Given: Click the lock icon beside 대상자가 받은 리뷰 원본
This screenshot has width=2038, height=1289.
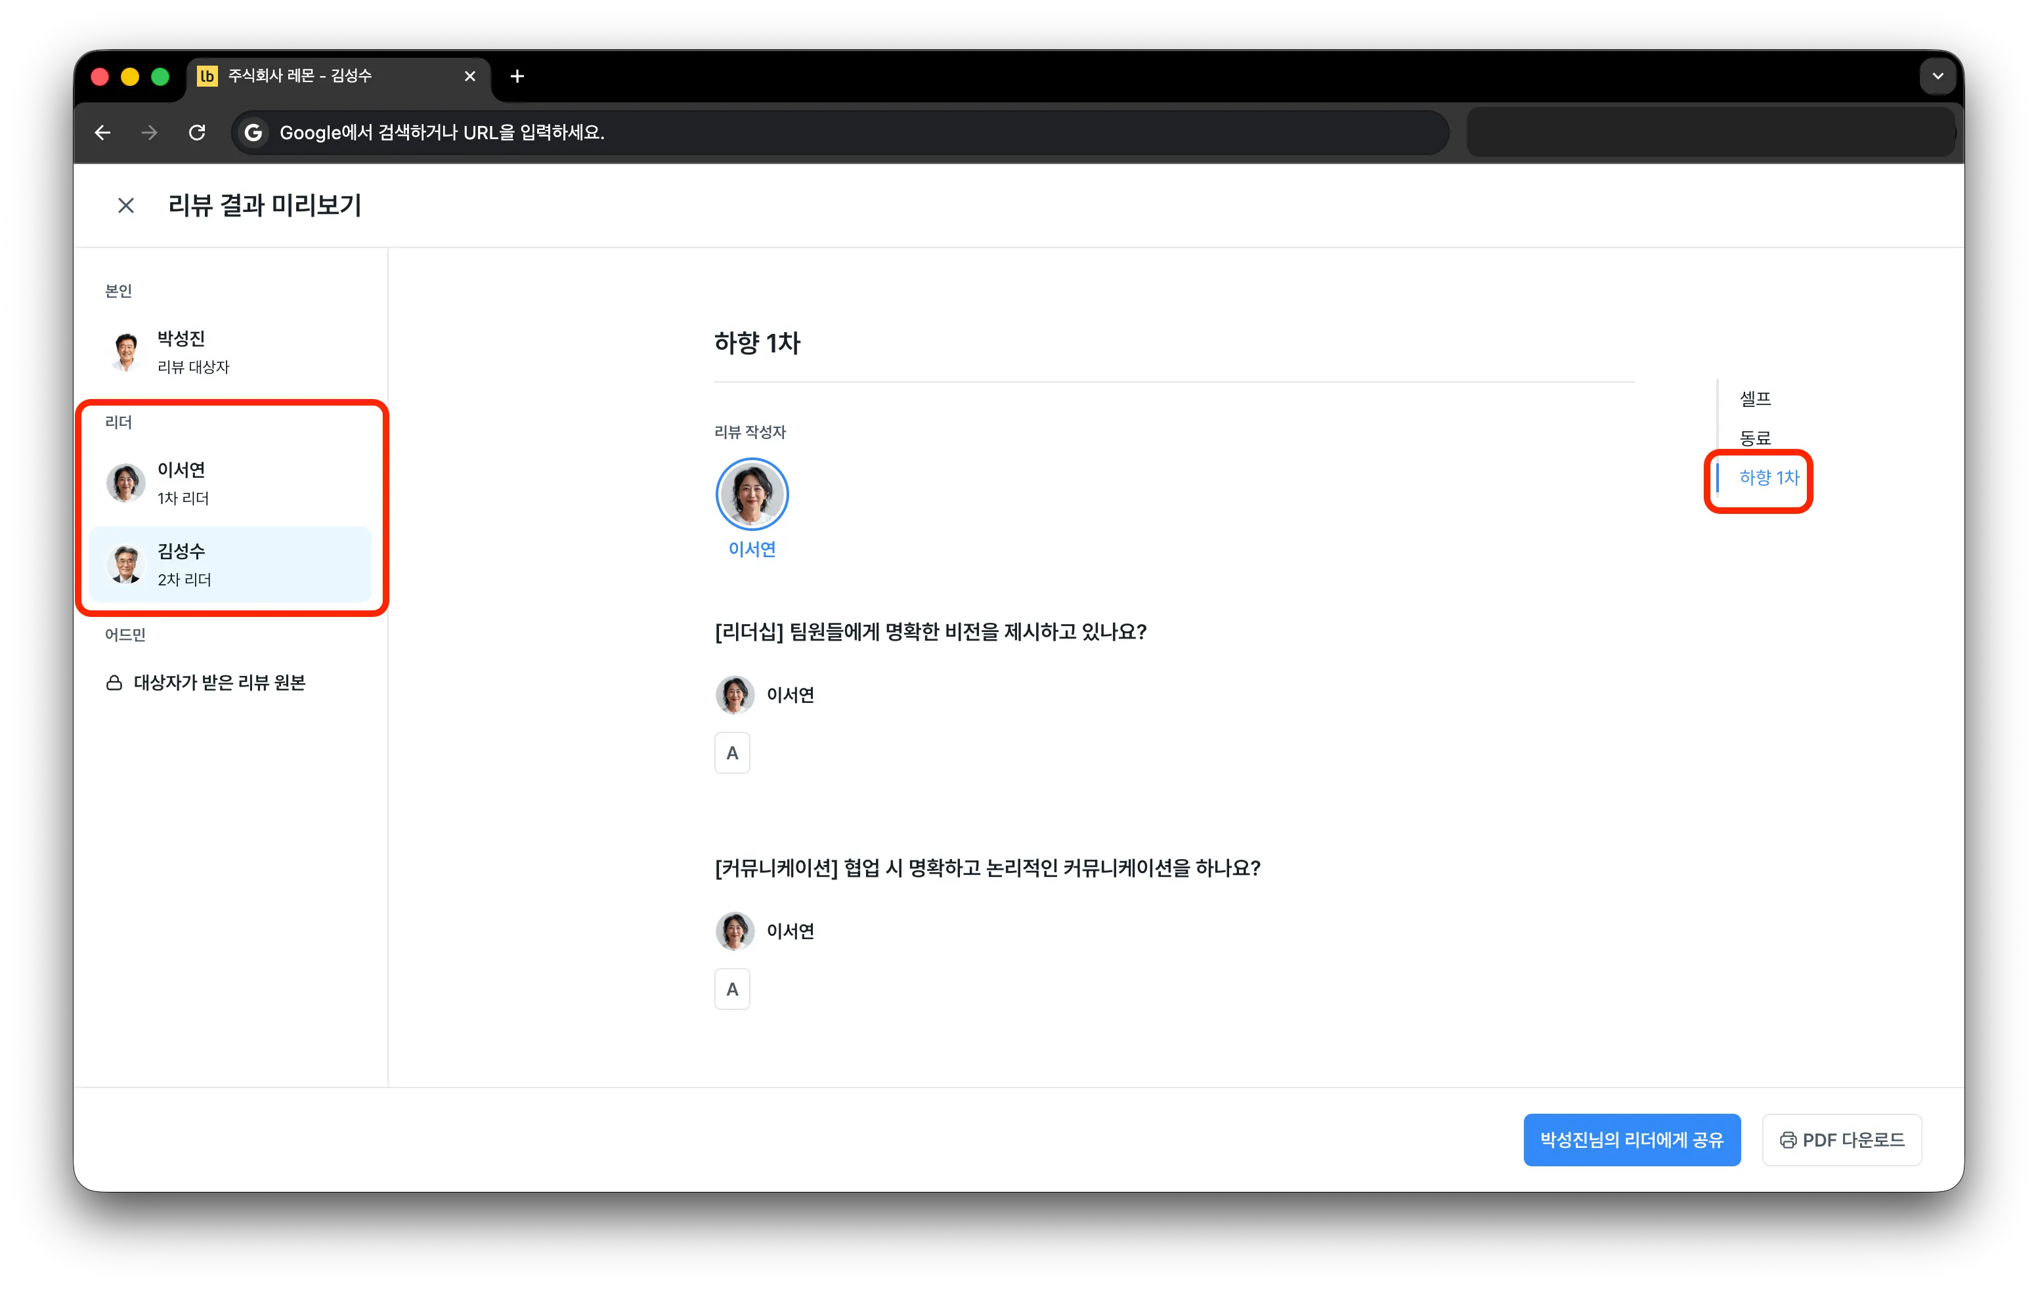Looking at the screenshot, I should 114,683.
